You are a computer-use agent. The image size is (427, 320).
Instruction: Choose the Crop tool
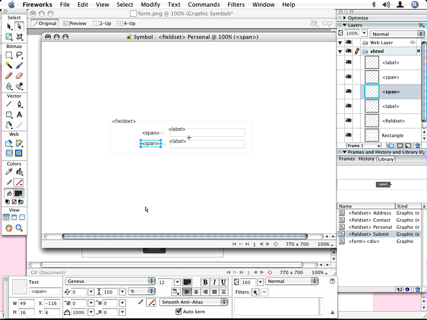pos(19,37)
